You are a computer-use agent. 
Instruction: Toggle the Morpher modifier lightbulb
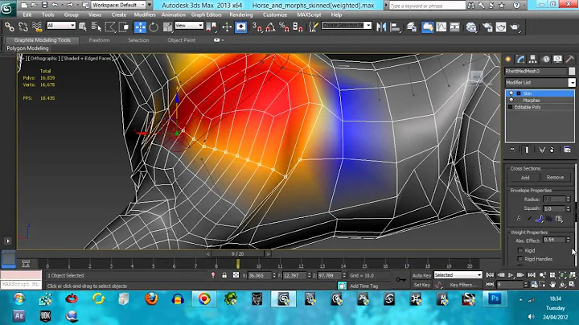click(x=511, y=100)
